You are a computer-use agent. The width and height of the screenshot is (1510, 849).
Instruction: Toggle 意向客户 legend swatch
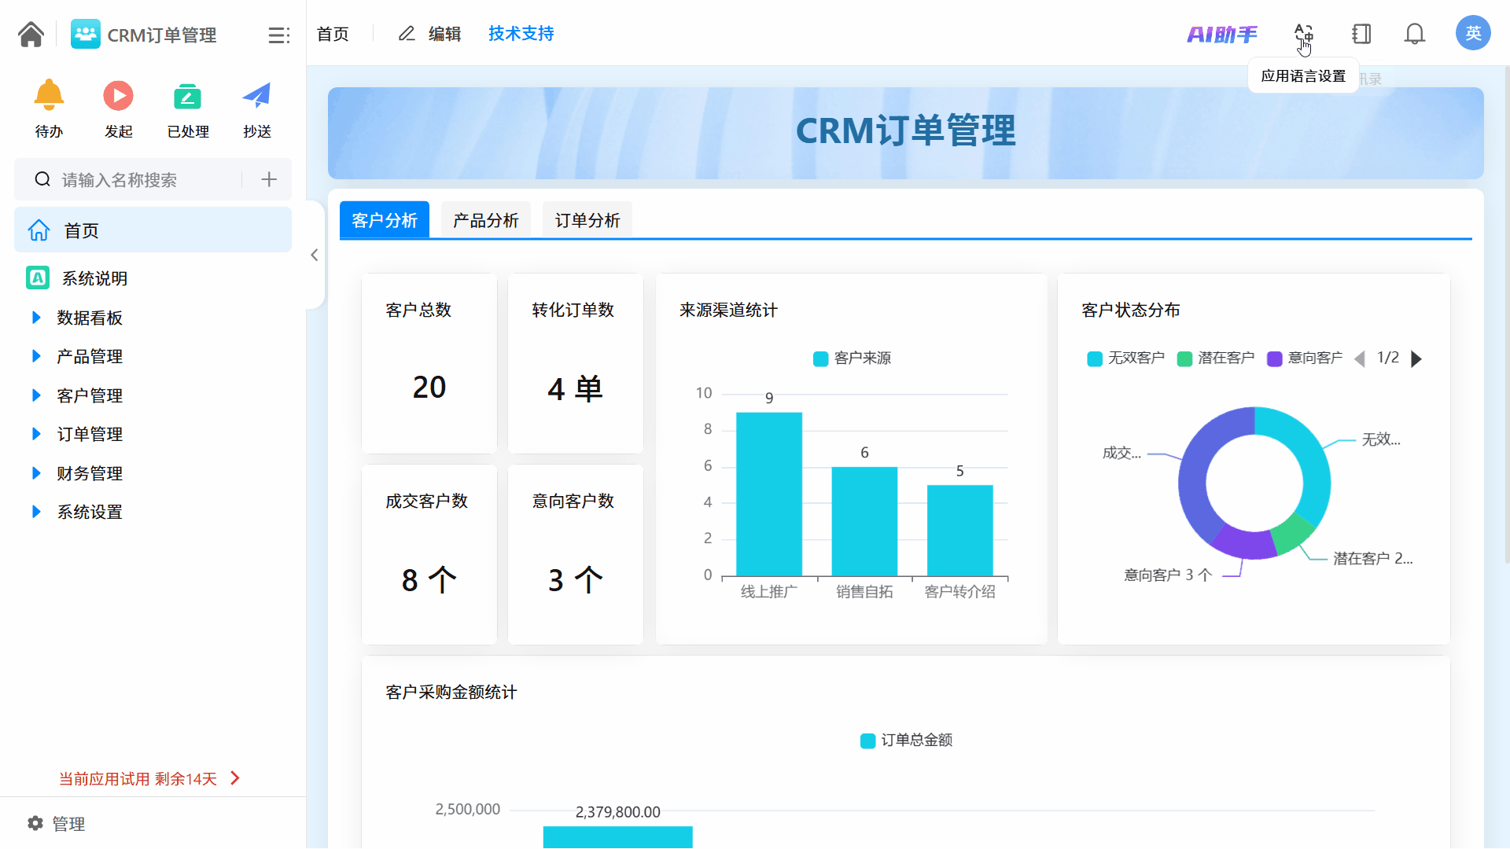coord(1274,358)
